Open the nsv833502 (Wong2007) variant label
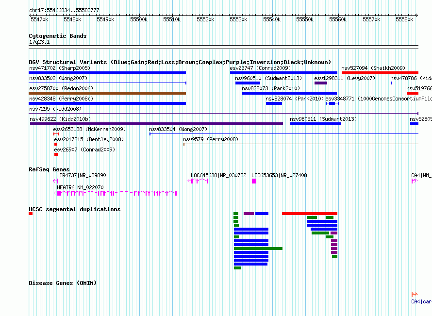 coord(58,78)
